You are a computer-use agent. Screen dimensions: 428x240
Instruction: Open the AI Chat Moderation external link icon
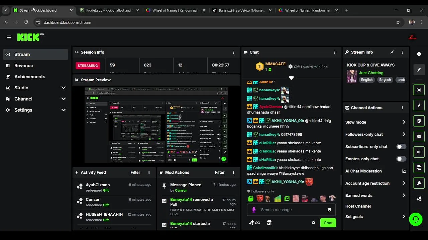tap(404, 171)
